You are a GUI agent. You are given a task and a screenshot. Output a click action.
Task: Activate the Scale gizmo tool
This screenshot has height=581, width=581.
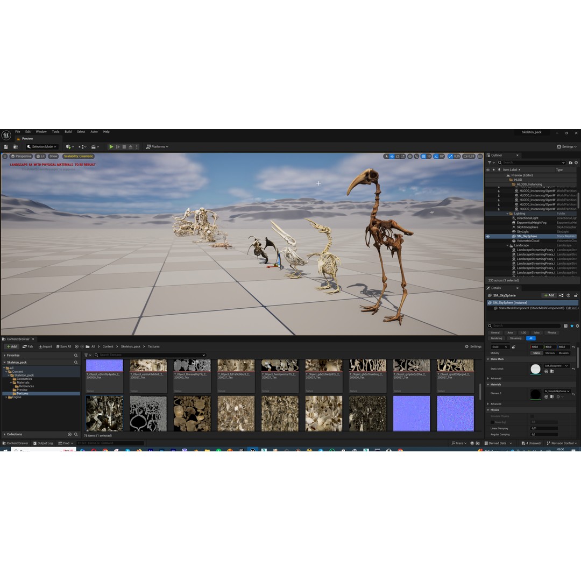403,157
